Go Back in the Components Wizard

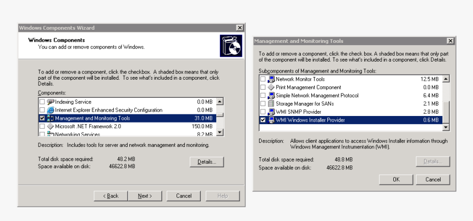(111, 196)
